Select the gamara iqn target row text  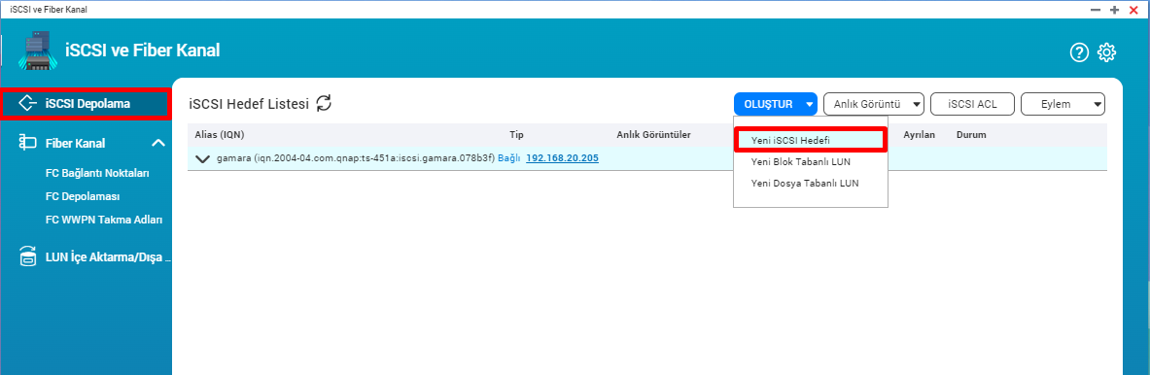pyautogui.click(x=356, y=159)
